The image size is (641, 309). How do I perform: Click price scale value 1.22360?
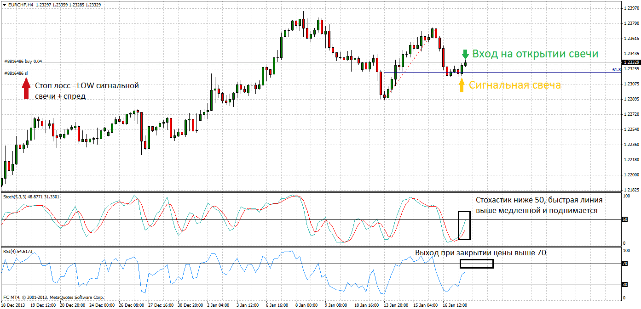click(x=631, y=145)
